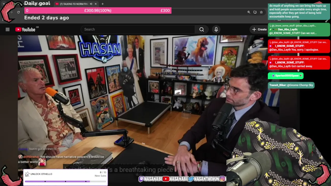Click the driftlinehq chat comment overlay
331x186 pixels.
[61, 160]
